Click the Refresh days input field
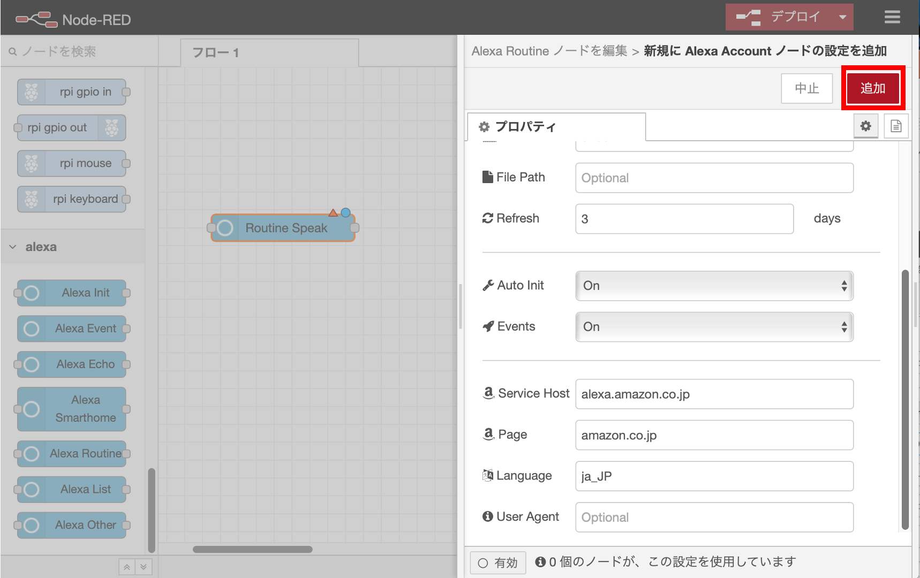This screenshot has width=920, height=578. [x=684, y=219]
